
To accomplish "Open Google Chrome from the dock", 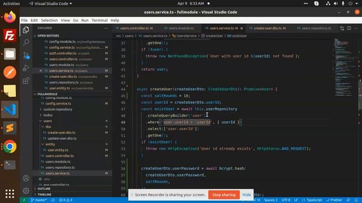I will point(10,147).
